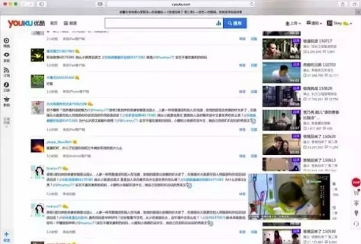Click the headset support icon on right edge
The height and width of the screenshot is (244, 361).
tap(356, 223)
